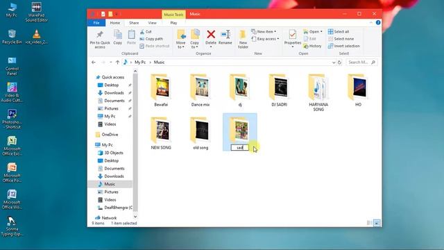Click the red Delete icon

pyautogui.click(x=211, y=34)
